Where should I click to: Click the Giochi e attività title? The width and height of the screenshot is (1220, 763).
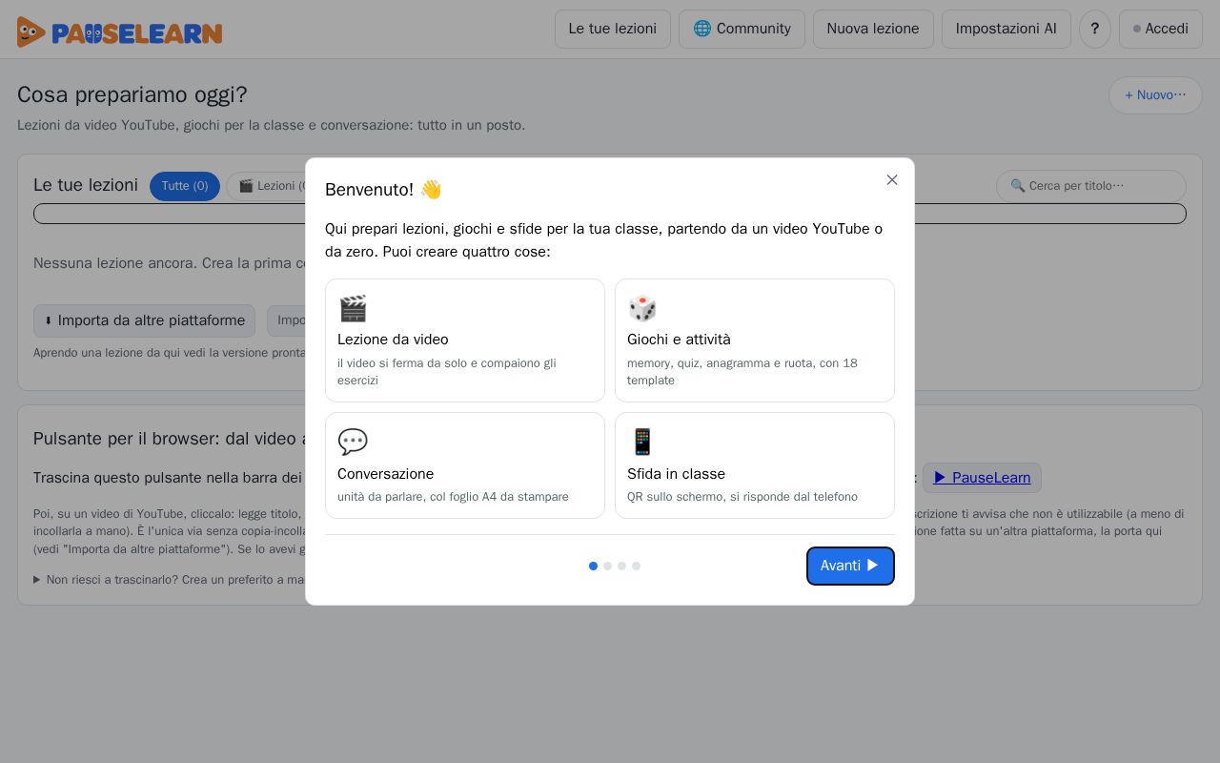point(679,340)
